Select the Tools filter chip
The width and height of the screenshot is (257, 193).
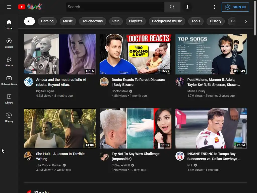[196, 21]
